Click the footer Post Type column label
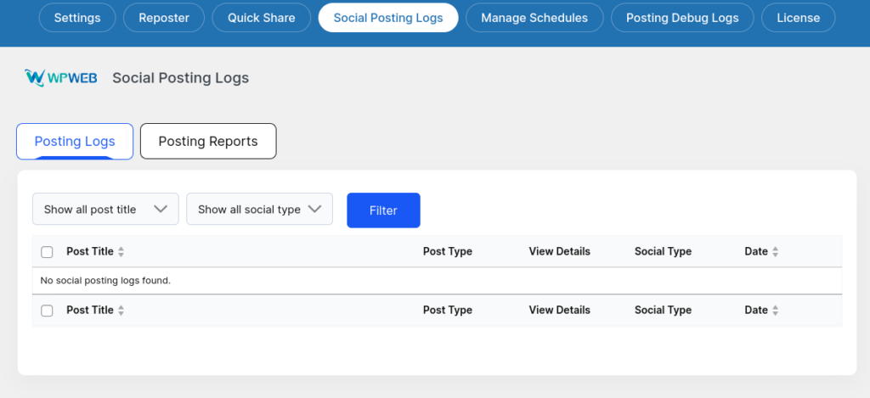This screenshot has width=870, height=398. (447, 311)
